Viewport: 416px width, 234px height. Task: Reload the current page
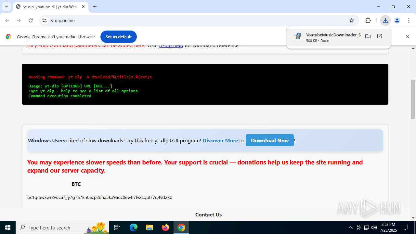[x=31, y=20]
